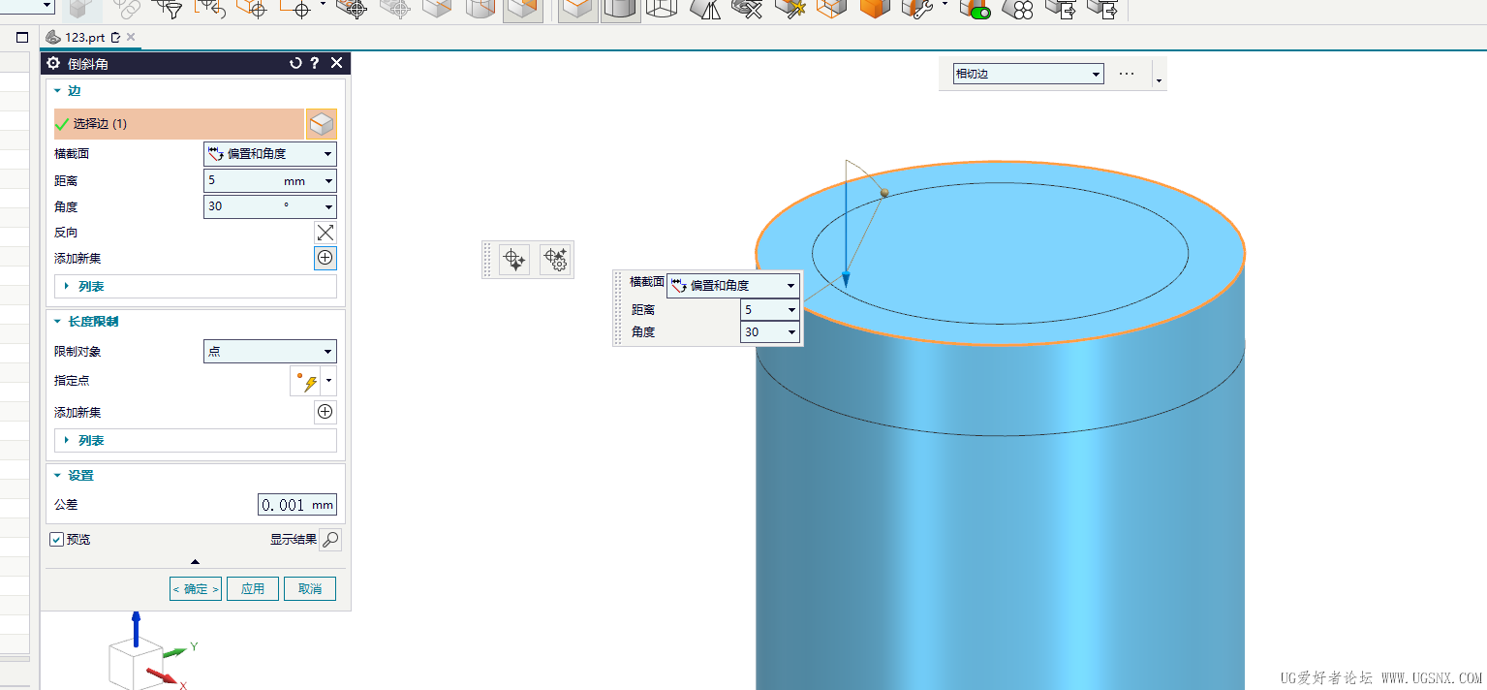1487x690 pixels.
Task: Close the 123.prt tab
Action: pyautogui.click(x=131, y=38)
